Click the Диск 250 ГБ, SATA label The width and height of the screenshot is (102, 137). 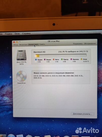21,63
